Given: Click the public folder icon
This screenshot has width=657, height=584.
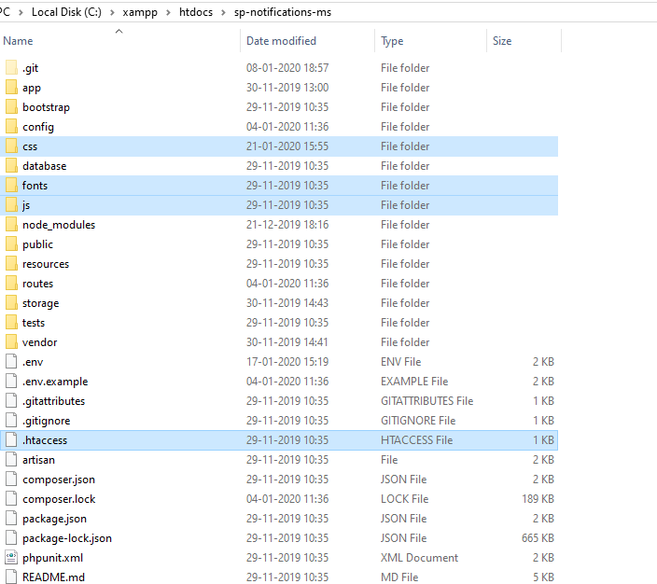Looking at the screenshot, I should pyautogui.click(x=11, y=243).
